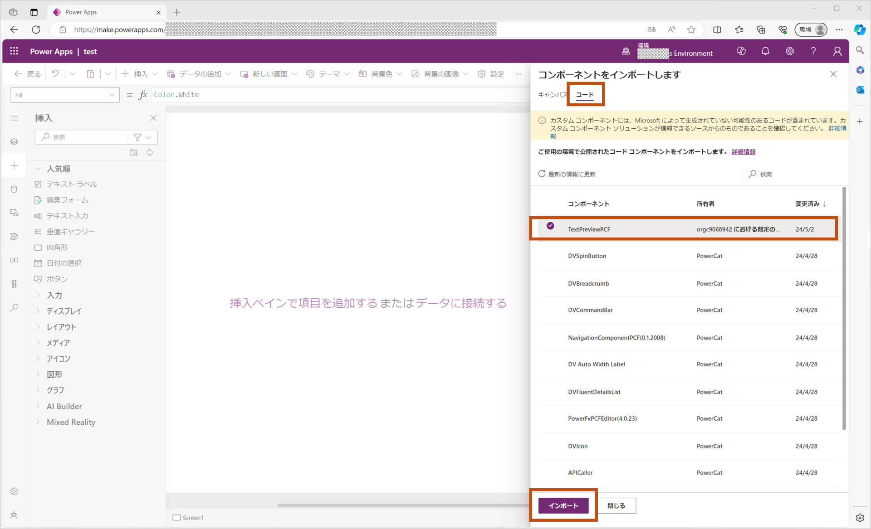Viewport: 871px width, 529px height.
Task: Open the Variables (x) icon in sidebar
Action: click(14, 260)
